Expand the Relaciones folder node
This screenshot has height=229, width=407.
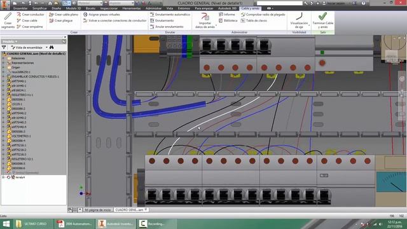click(3, 59)
